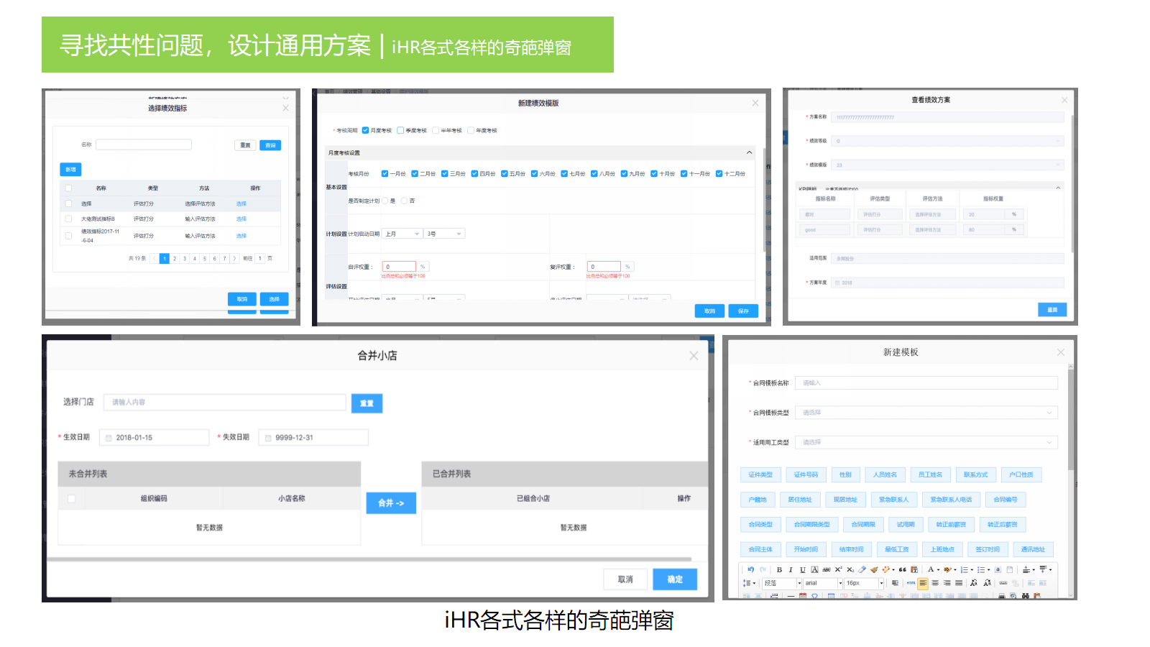Screen dimensions: 1150x647
Task: Click 保存 in 新建绩效模版 dialog
Action: pyautogui.click(x=743, y=311)
